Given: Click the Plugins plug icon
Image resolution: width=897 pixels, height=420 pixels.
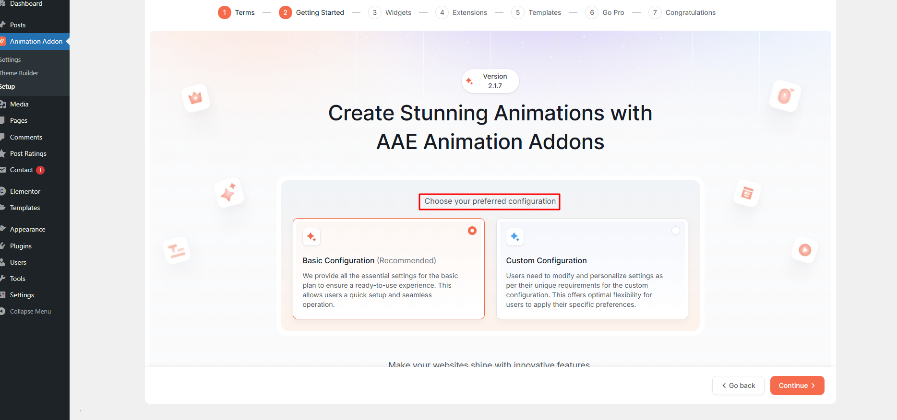Looking at the screenshot, I should (x=2, y=246).
